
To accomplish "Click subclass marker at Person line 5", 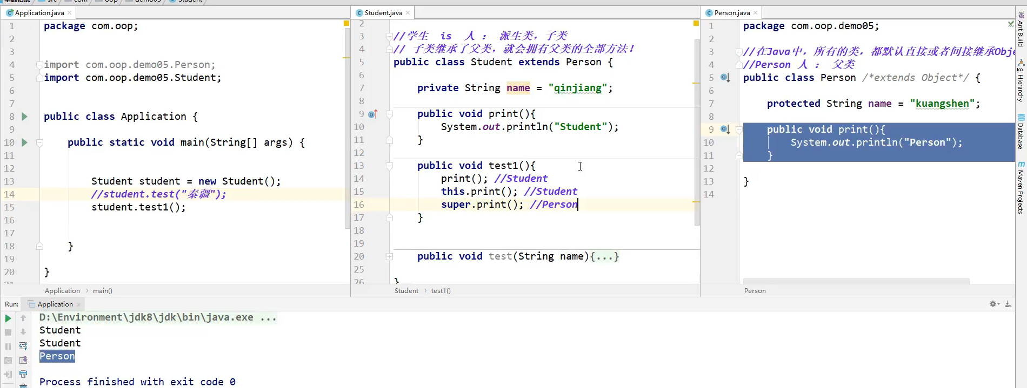I will point(725,78).
